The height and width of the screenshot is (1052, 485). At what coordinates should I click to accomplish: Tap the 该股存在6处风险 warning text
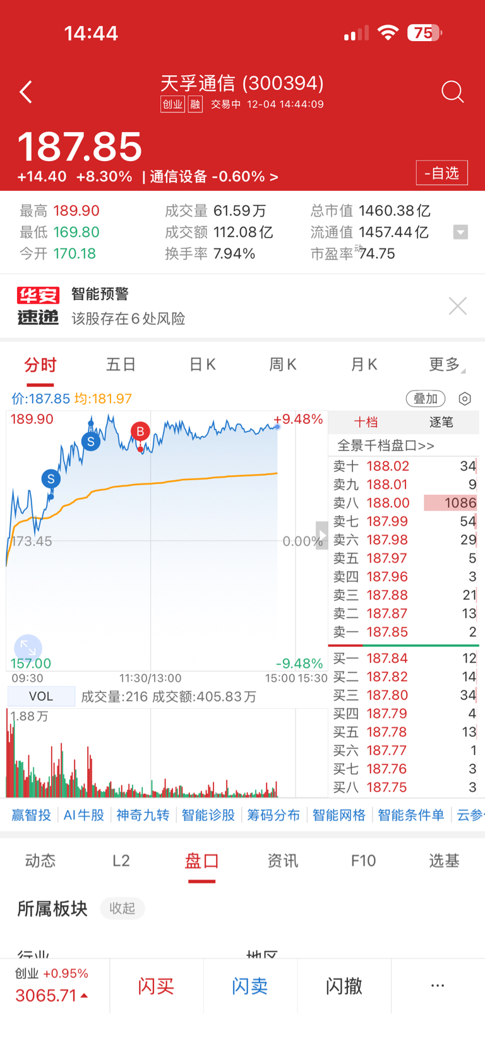[128, 318]
